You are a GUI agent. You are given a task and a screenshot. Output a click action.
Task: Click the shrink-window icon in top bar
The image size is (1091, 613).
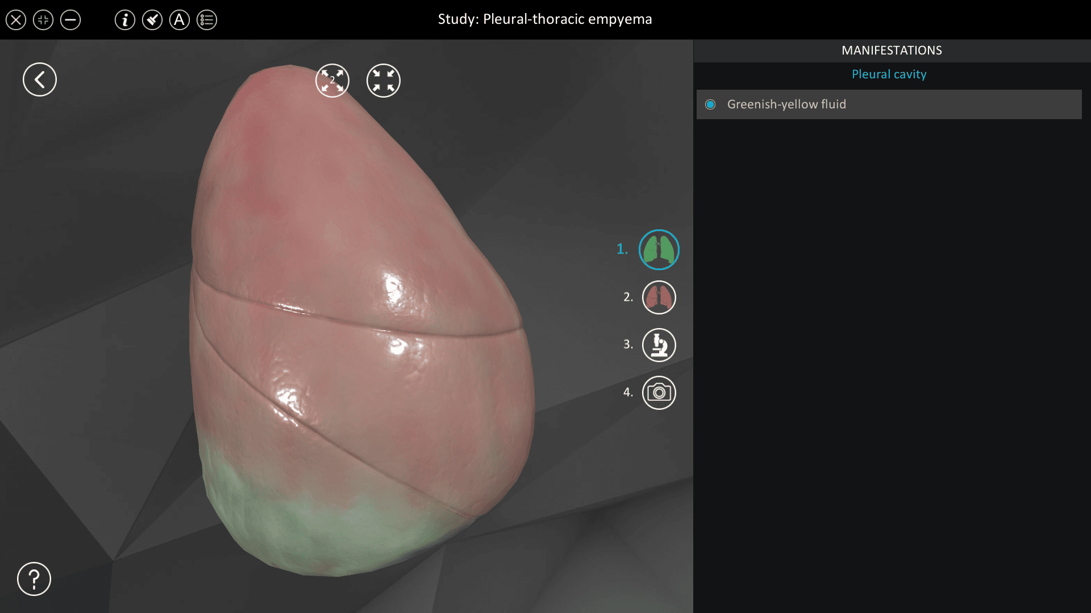(x=43, y=20)
